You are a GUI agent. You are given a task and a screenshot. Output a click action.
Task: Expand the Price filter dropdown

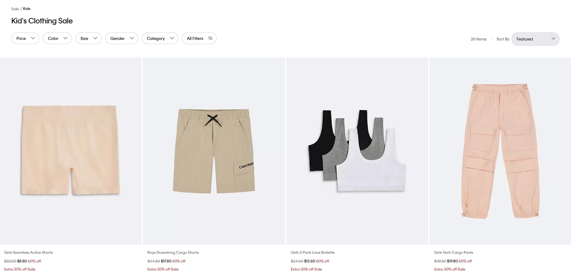[25, 38]
